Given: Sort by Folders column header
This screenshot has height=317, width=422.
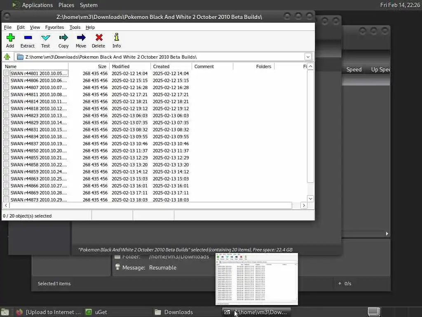Looking at the screenshot, I should click(253, 66).
